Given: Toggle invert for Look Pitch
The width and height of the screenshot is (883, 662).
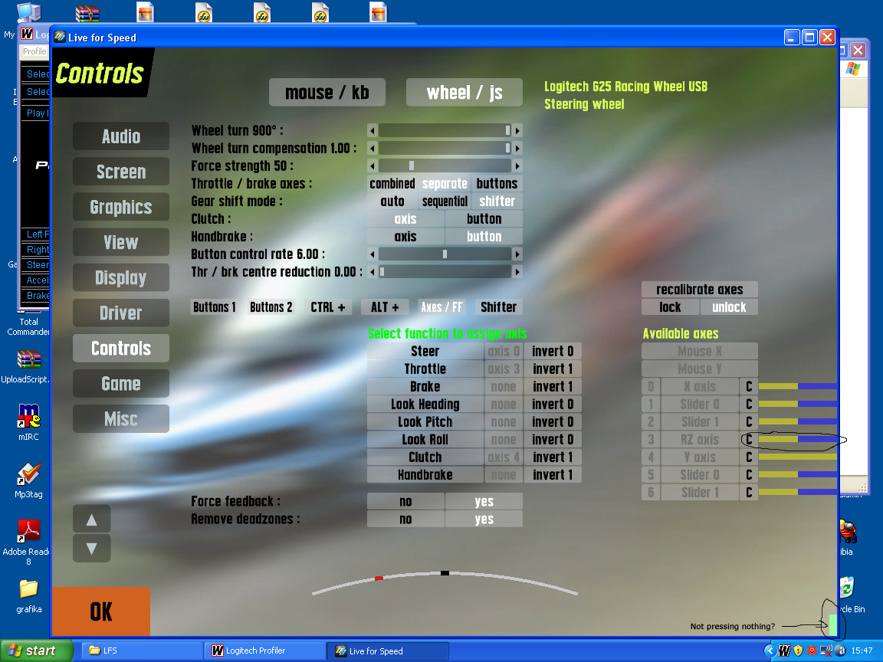Looking at the screenshot, I should (553, 422).
